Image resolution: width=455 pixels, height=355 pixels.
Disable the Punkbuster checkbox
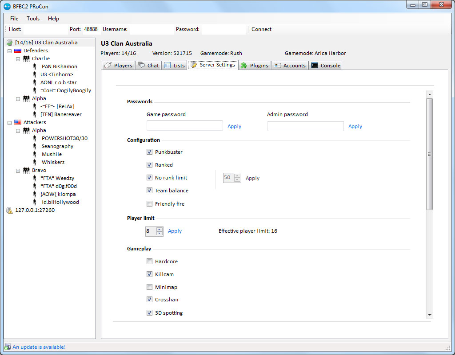point(149,152)
